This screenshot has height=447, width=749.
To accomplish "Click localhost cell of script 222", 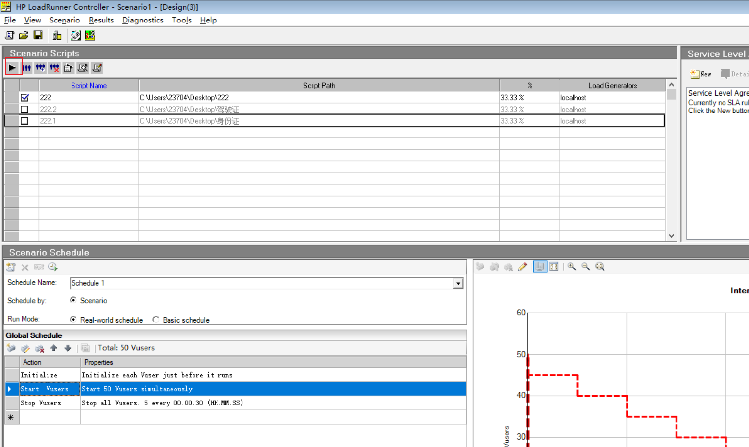I will point(612,98).
